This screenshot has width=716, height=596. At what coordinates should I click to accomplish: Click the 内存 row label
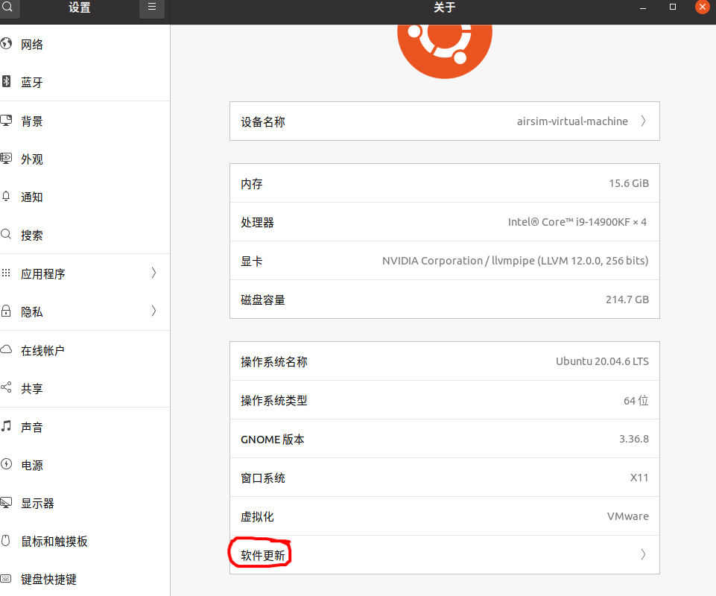(252, 184)
